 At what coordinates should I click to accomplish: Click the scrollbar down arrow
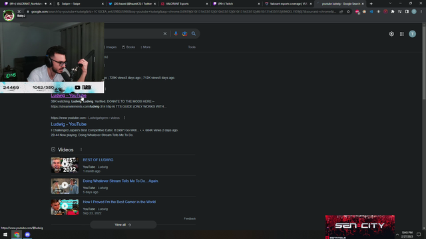pos(424,228)
